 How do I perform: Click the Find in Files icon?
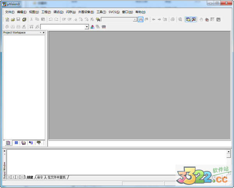98,20
